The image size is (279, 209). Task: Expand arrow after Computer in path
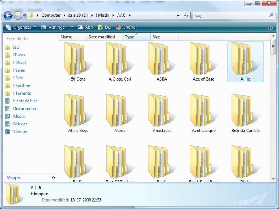tap(64, 16)
